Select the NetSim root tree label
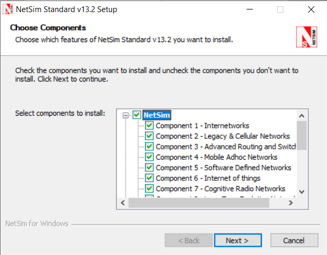Viewport: 327px width, 255px height. (x=157, y=115)
